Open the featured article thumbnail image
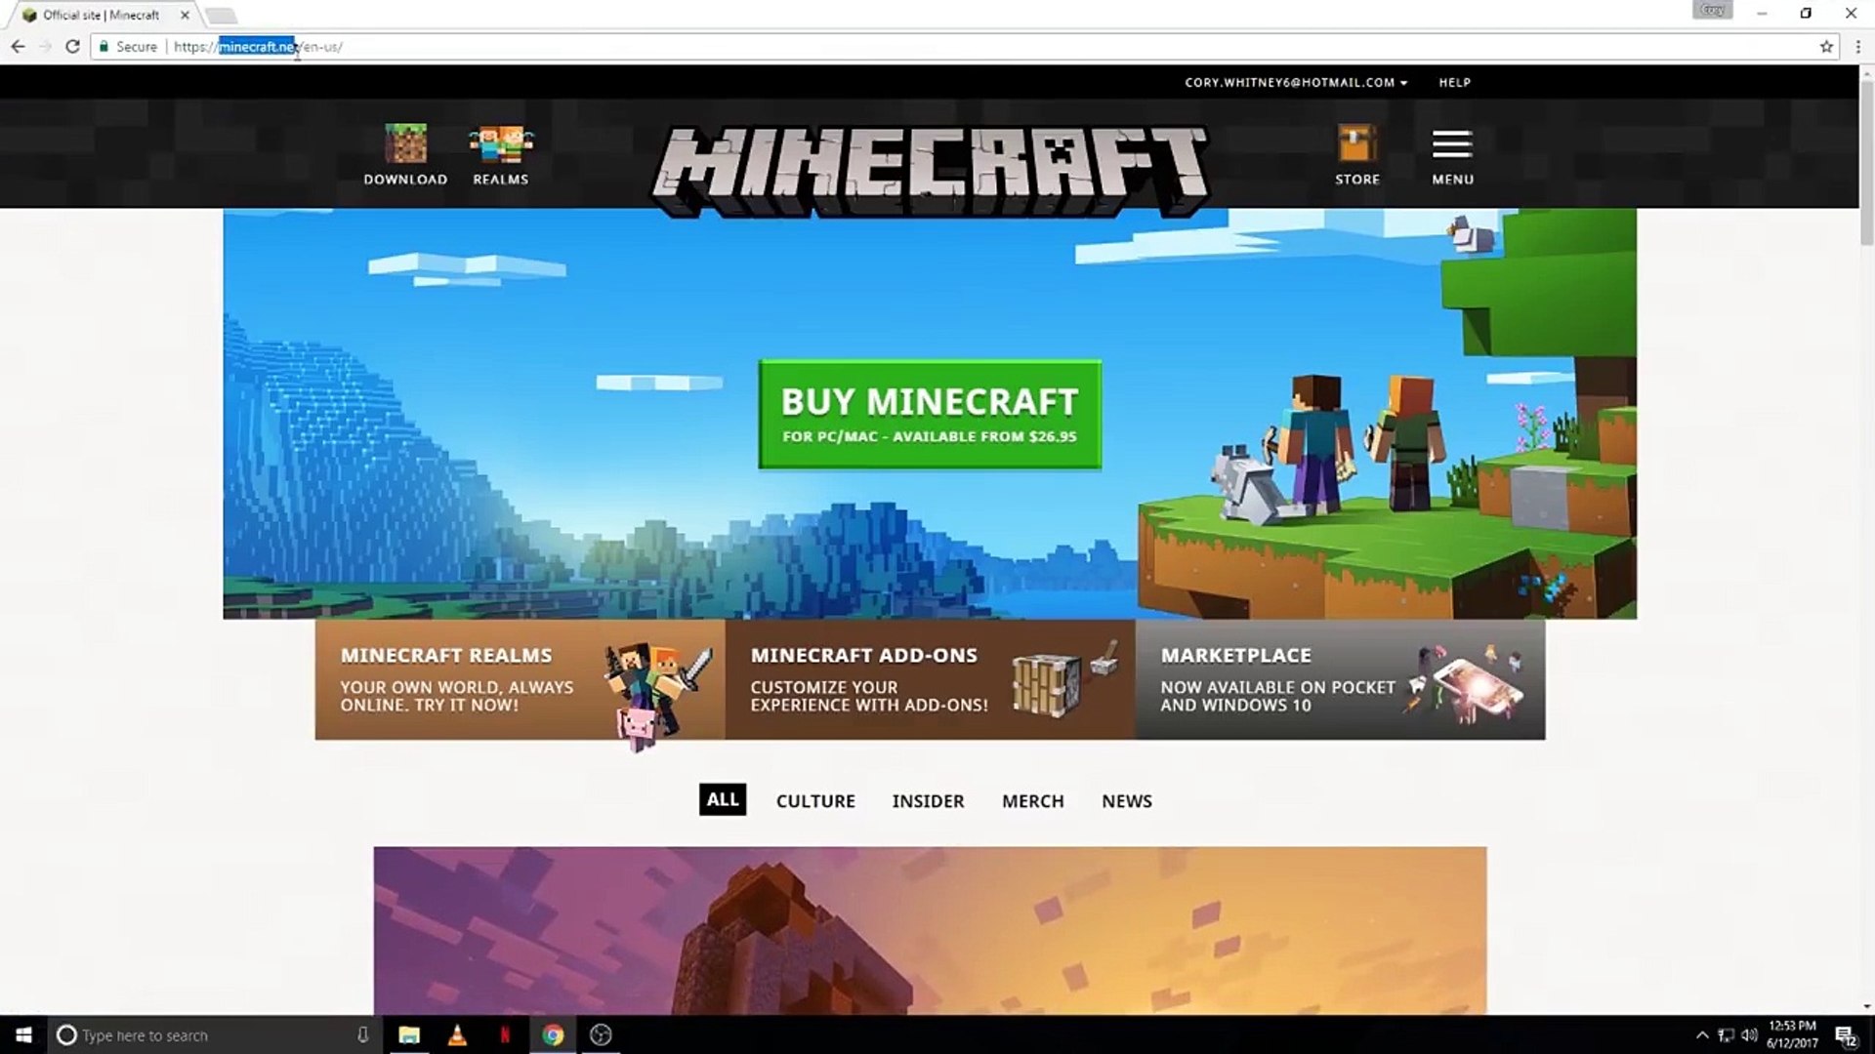The height and width of the screenshot is (1054, 1875). tap(930, 930)
